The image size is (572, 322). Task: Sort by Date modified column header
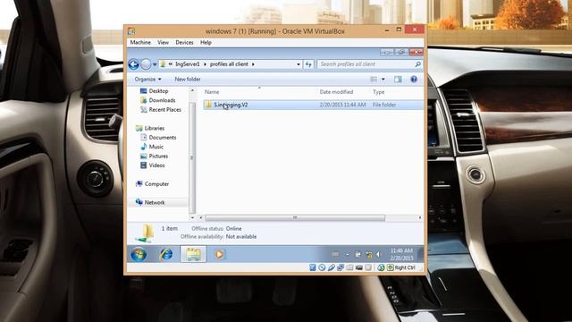coord(336,92)
